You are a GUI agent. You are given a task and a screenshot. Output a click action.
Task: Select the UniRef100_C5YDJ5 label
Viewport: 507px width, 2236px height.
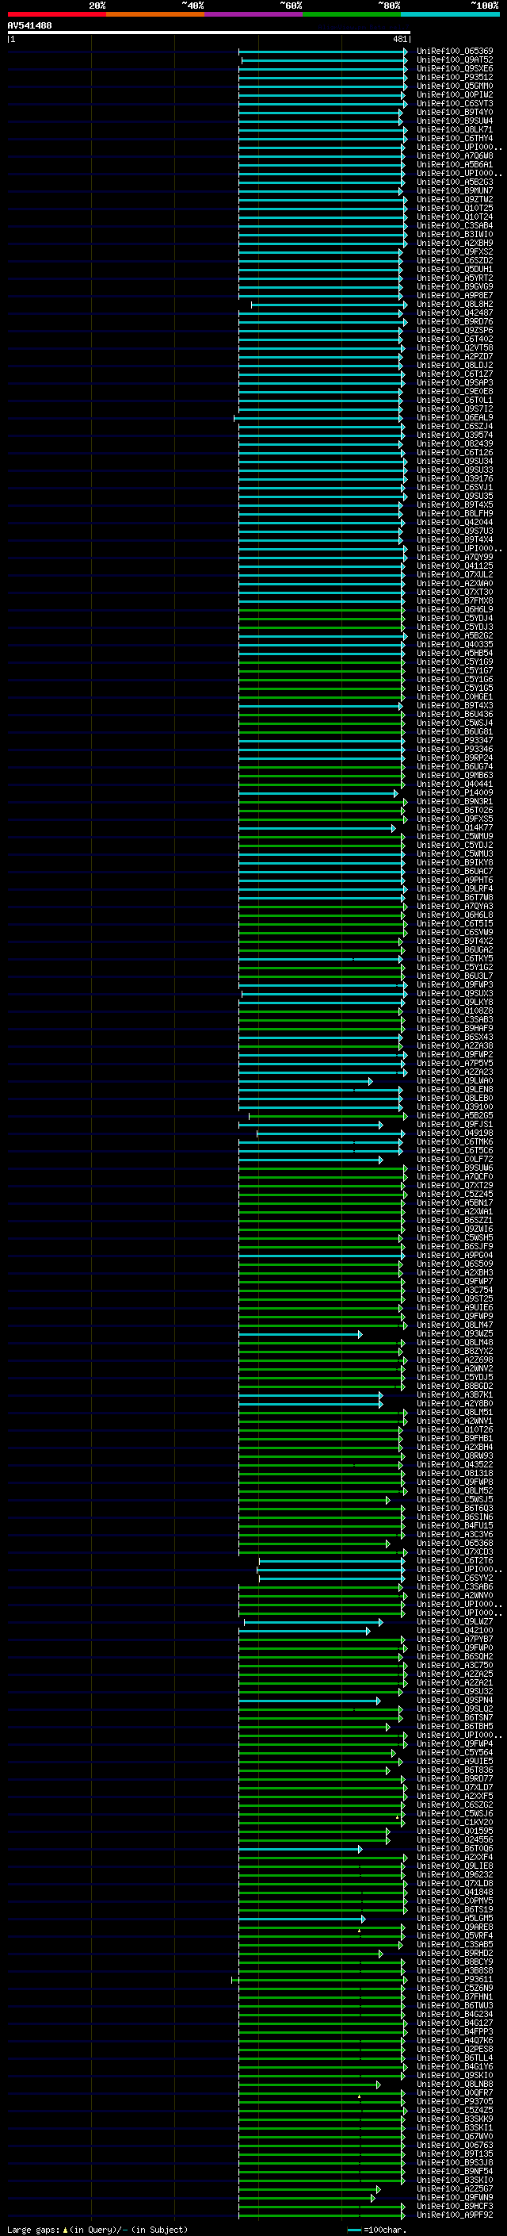pyautogui.click(x=455, y=1378)
